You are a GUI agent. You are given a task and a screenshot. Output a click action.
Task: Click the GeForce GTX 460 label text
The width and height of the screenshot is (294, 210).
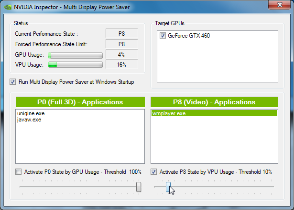pos(189,36)
